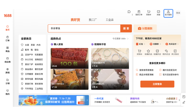
Task: Open 我的订单 in the top header
Action: tap(139, 13)
